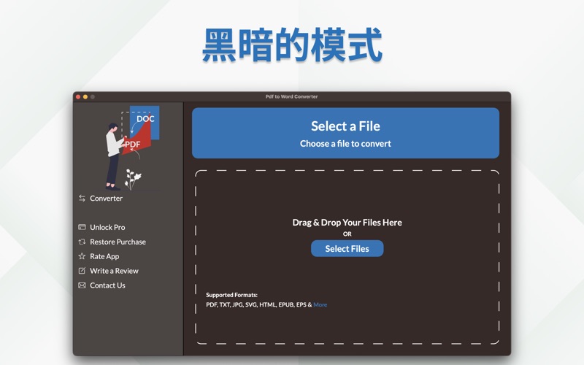This screenshot has width=584, height=365.
Task: Minimize the window with the yellow button
Action: 85,96
